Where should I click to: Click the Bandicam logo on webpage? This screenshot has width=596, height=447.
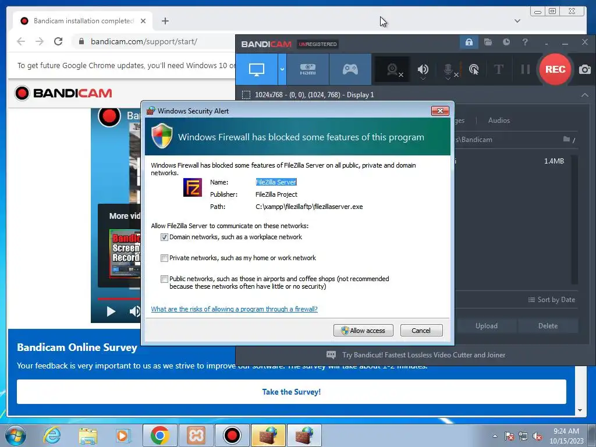pyautogui.click(x=63, y=93)
